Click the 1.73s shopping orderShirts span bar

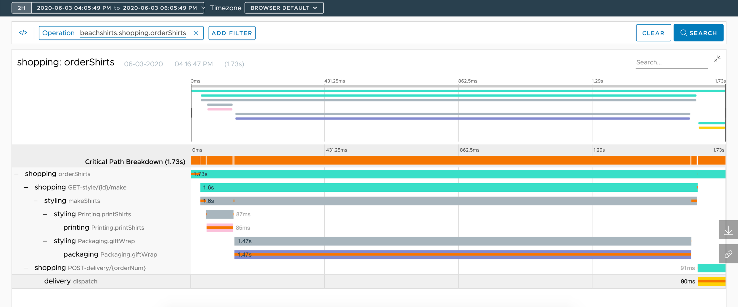pos(458,174)
